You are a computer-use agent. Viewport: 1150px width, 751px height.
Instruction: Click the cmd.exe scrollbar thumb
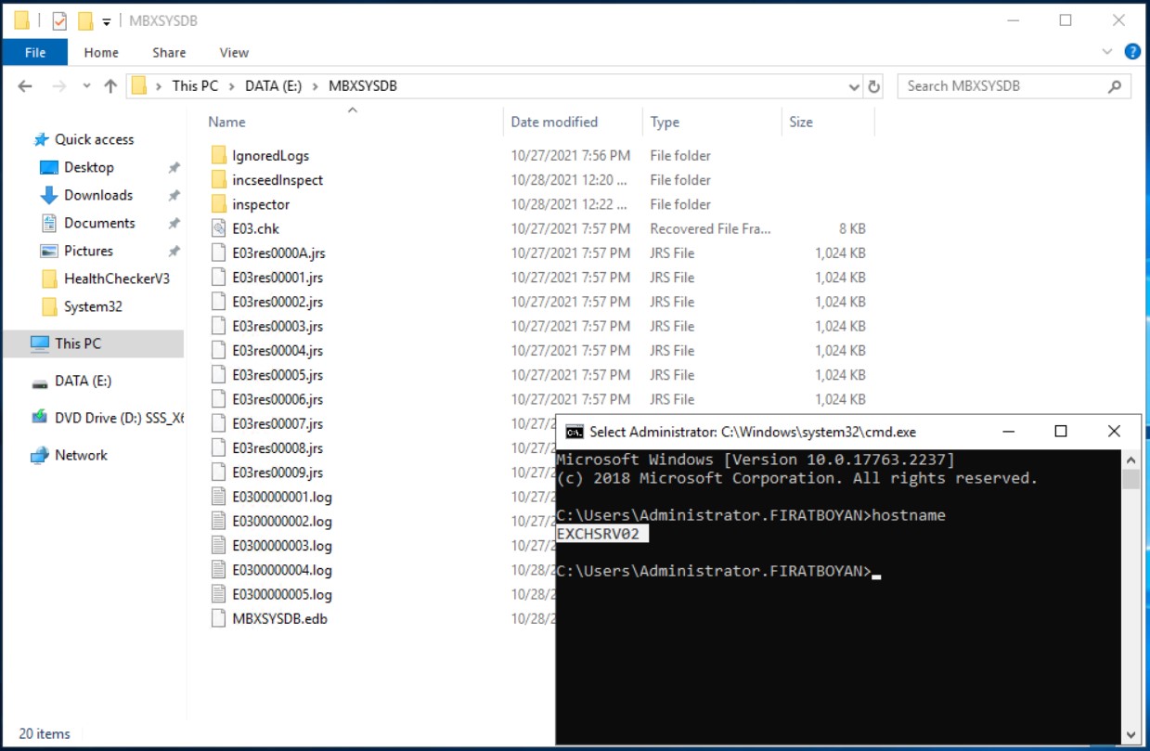(1131, 479)
